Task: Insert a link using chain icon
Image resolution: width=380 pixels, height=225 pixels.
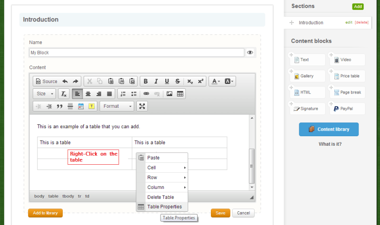Action: click(x=146, y=94)
